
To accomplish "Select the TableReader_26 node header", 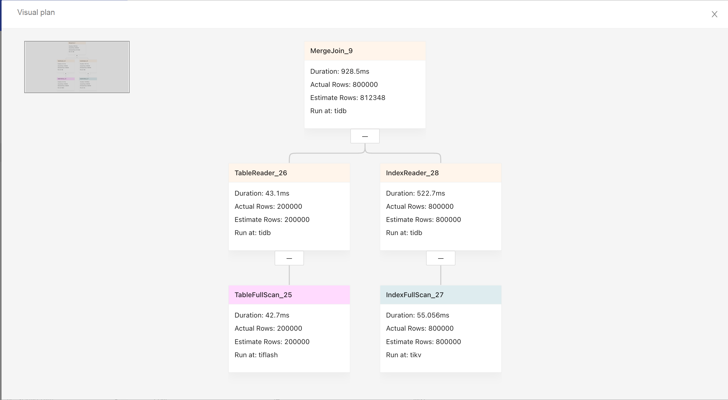I will click(x=289, y=173).
